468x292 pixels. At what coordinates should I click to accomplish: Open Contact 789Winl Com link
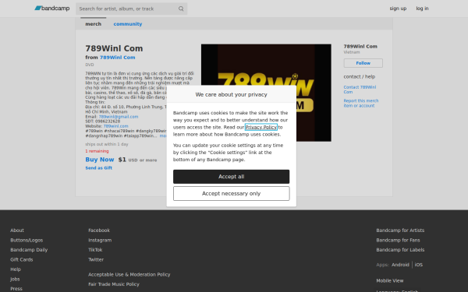360,90
